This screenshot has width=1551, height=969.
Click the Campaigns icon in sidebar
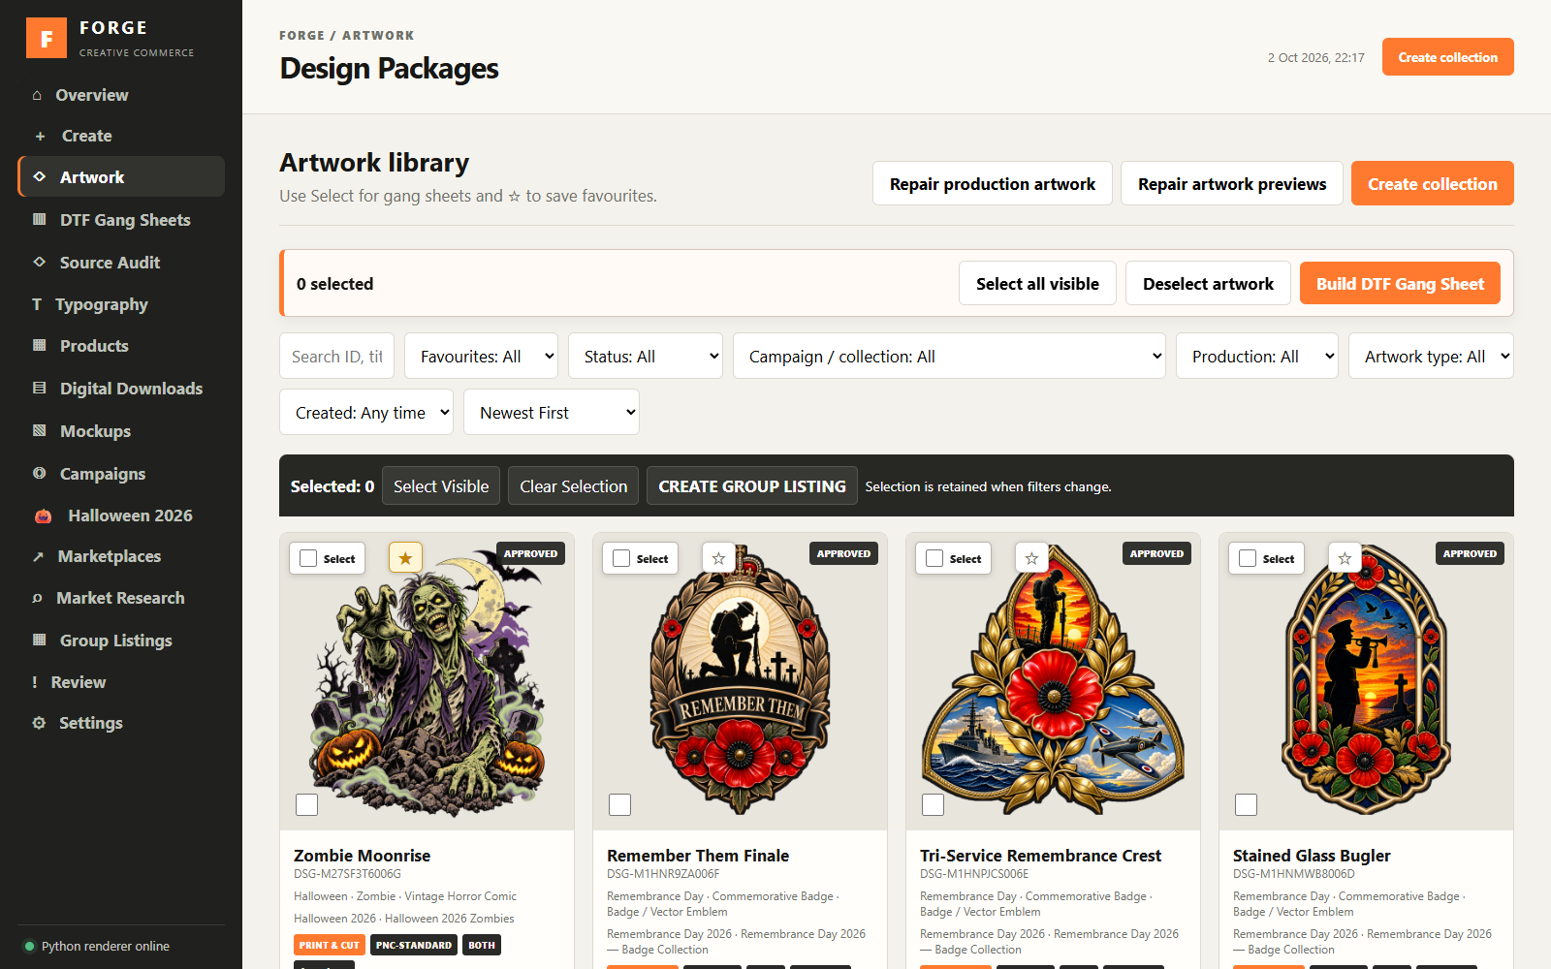40,474
